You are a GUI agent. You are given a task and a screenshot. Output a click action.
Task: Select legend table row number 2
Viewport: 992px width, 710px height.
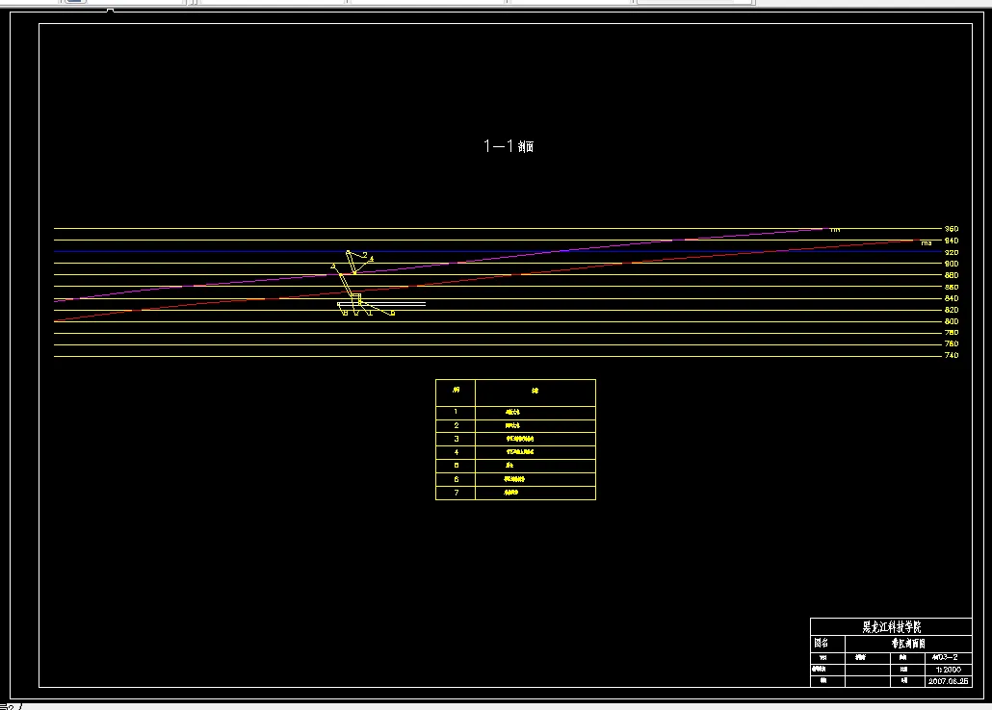(515, 425)
